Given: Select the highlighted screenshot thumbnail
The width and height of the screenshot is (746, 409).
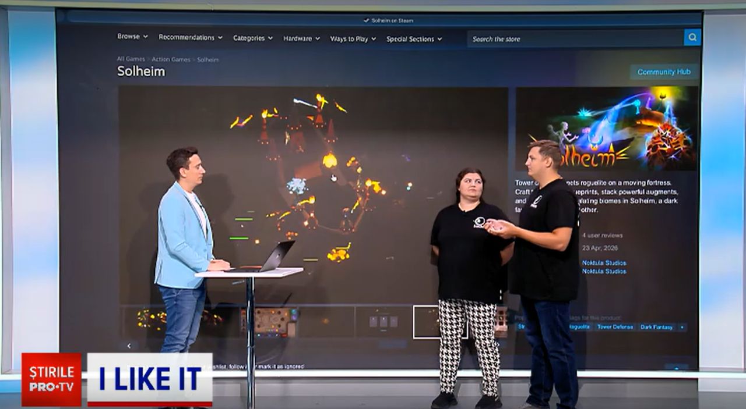Looking at the screenshot, I should tap(440, 322).
